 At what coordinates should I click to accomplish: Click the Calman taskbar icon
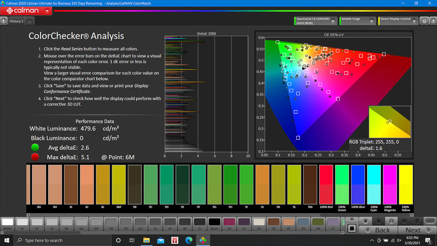click(203, 240)
